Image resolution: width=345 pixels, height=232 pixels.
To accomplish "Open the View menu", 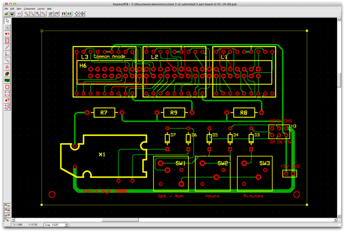I will point(19,9).
